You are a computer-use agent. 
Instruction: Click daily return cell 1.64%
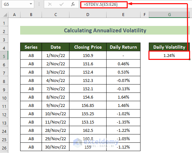tap(123, 97)
